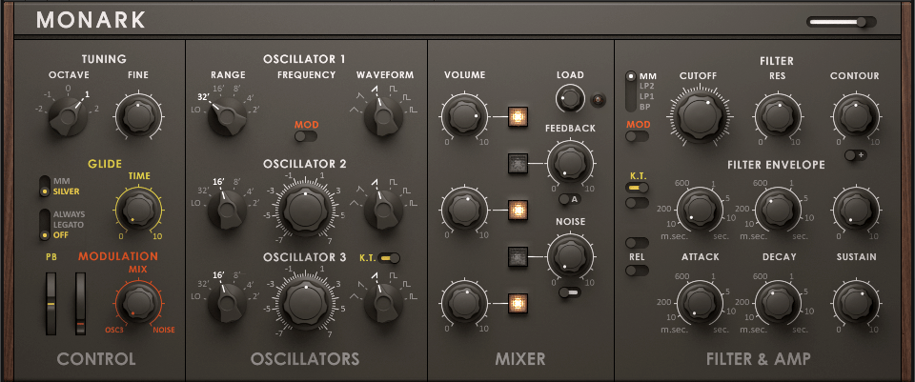Click the Load indicator LED next to Load knob
The image size is (915, 382).
[x=598, y=100]
